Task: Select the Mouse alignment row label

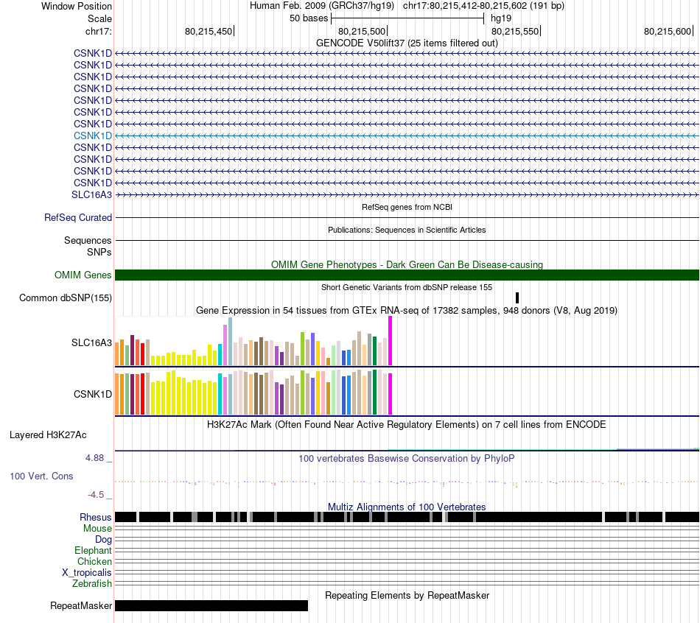Action: pos(97,529)
